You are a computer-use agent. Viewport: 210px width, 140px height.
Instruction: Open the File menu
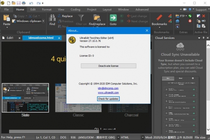click(x=6, y=9)
